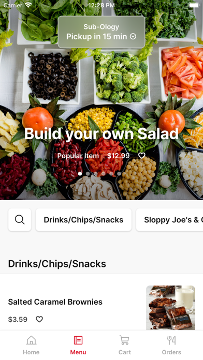Viewport: 203px width, 360px height.
Task: Select the Drinks/Chips/Snacks category chip
Action: (x=84, y=220)
